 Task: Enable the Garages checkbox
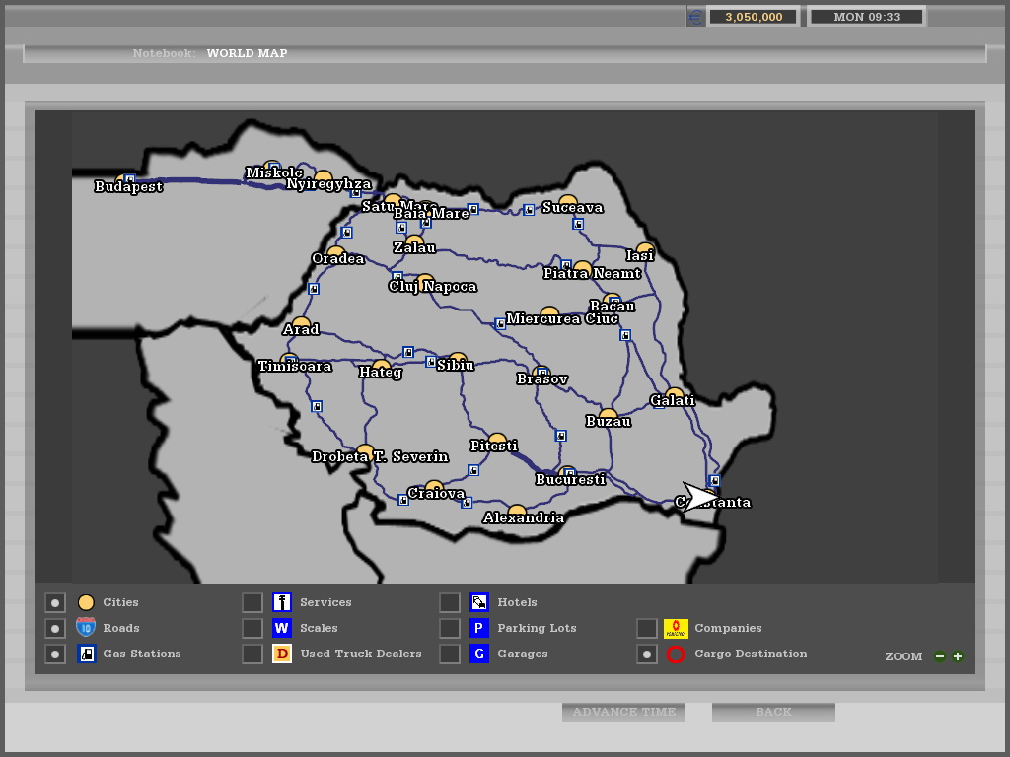(x=450, y=654)
